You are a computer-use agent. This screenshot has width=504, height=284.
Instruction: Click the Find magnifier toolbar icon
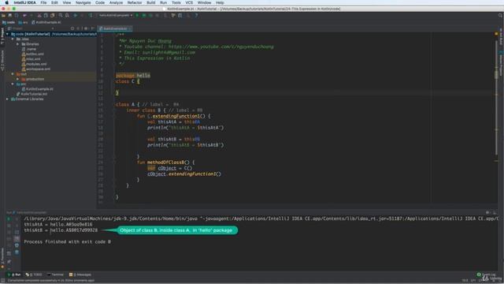pyautogui.click(x=61, y=15)
